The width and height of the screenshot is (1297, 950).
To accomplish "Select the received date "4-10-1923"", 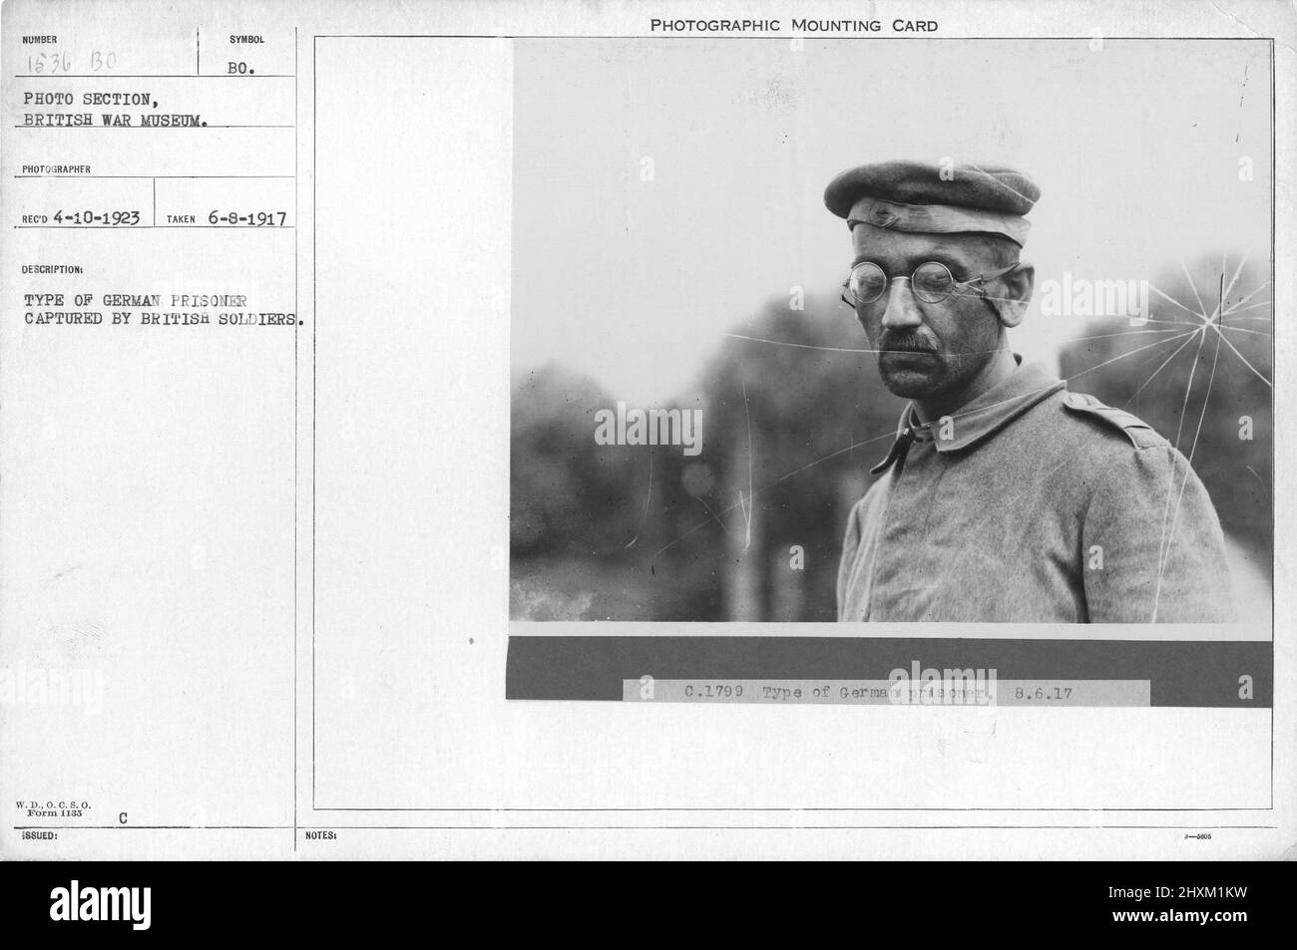I will tap(99, 218).
